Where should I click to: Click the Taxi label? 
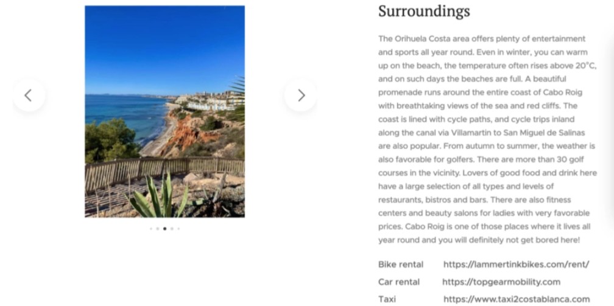[x=387, y=299]
